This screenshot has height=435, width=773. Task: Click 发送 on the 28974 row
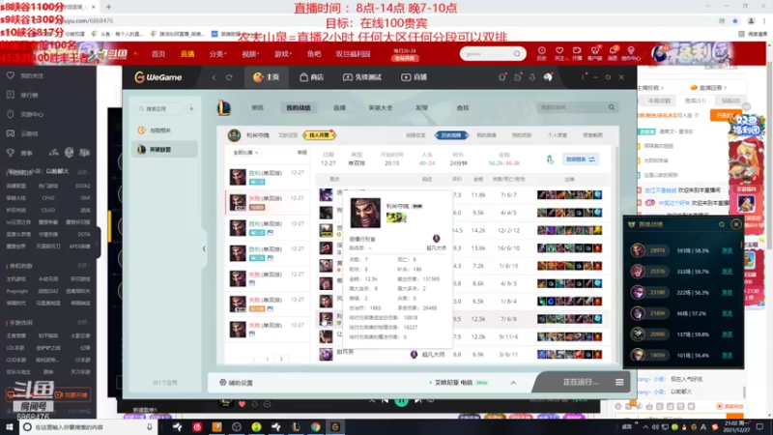click(x=728, y=250)
